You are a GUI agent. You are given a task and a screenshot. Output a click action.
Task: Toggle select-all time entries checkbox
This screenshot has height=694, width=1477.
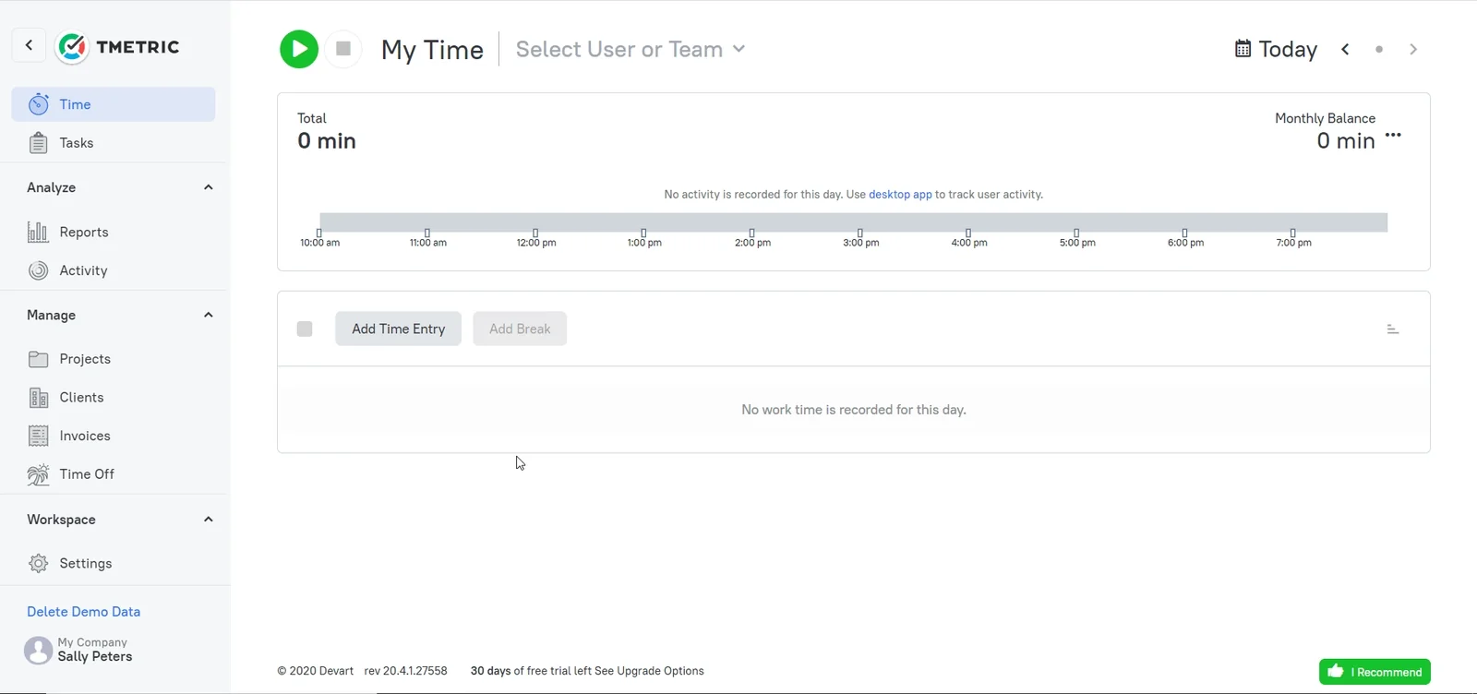(x=305, y=329)
